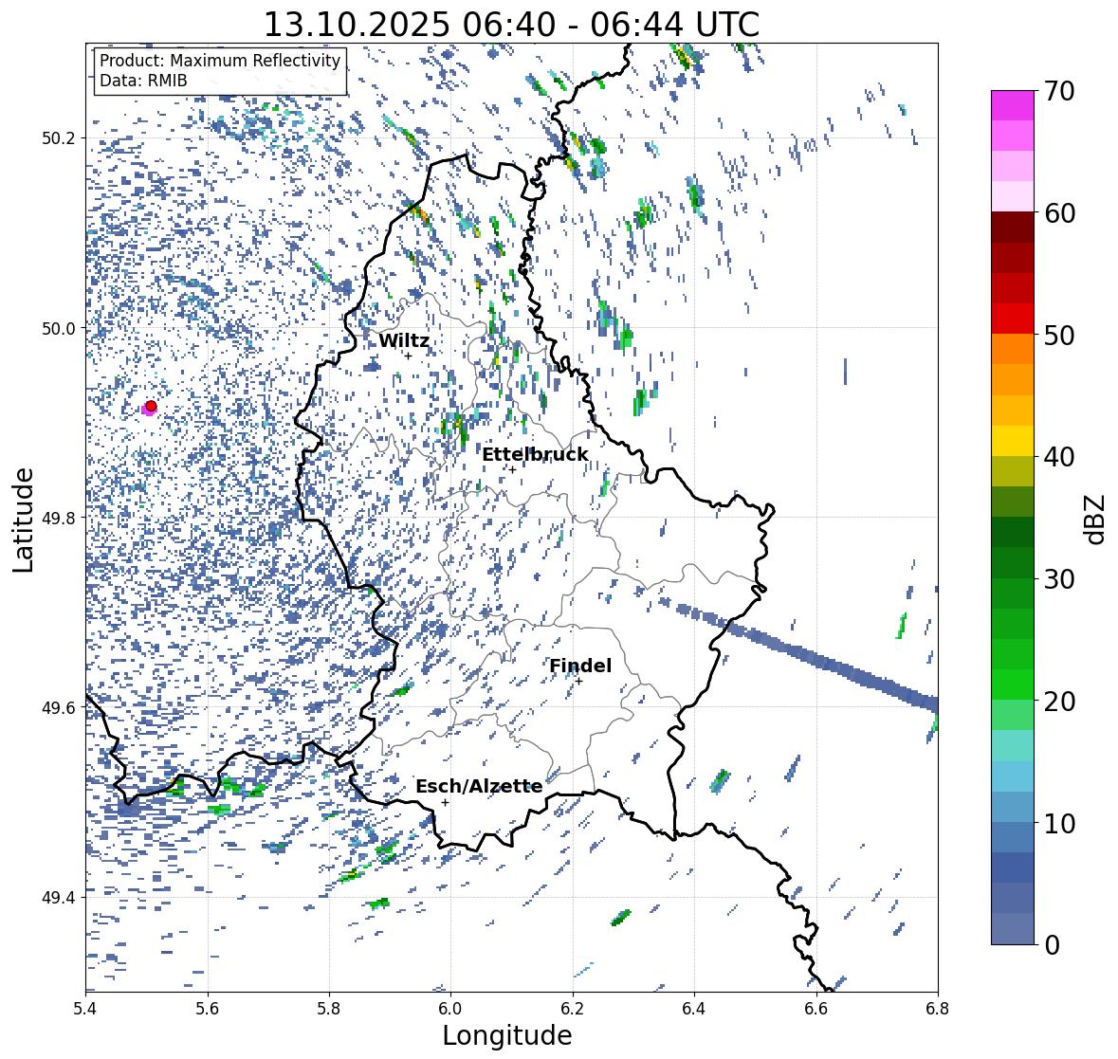Click the colorbar value 0
Viewport: 1118px width, 1059px height.
(1053, 945)
